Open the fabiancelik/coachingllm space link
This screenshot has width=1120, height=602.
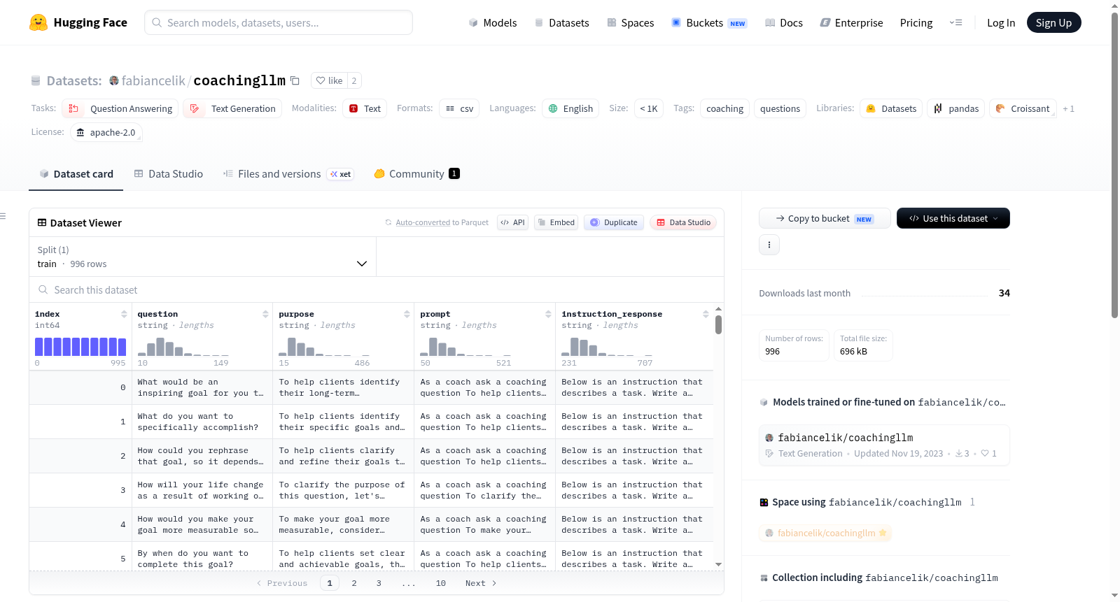point(826,533)
